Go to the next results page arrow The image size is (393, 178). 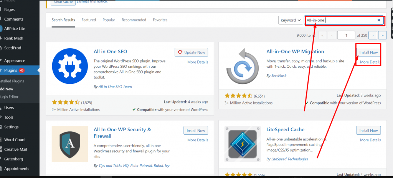coord(373,35)
